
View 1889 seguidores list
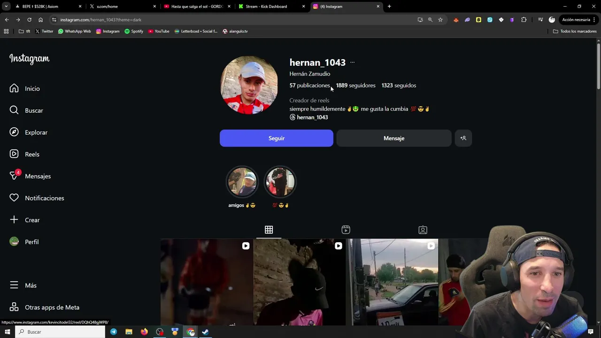355,85
